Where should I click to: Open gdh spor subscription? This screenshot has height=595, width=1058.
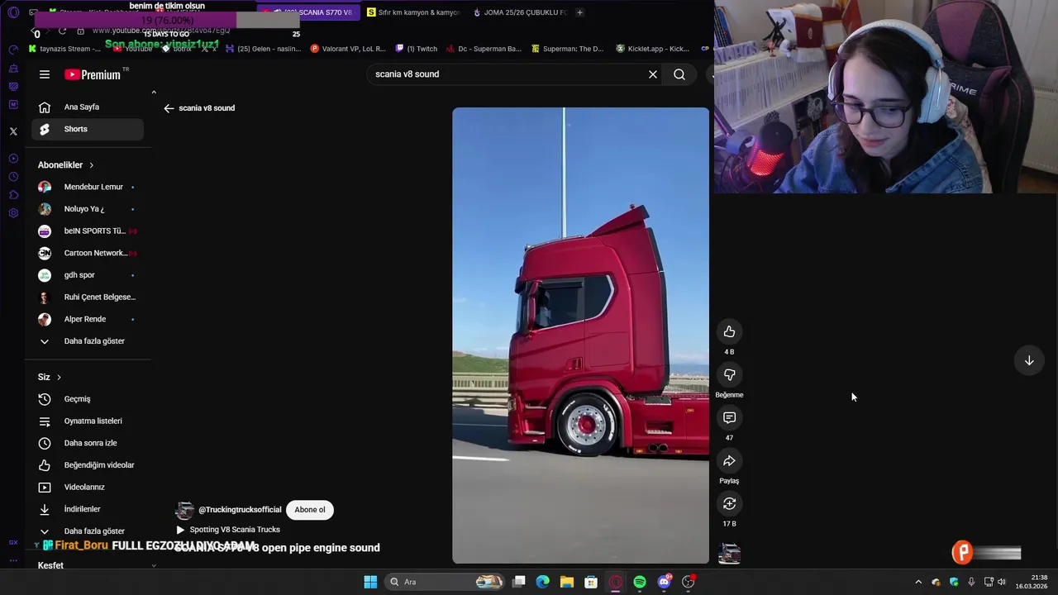coord(88,275)
